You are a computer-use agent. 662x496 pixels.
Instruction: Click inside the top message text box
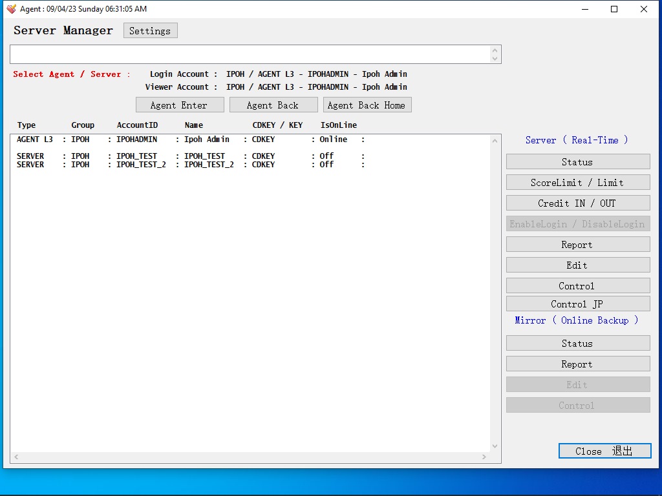click(x=249, y=54)
